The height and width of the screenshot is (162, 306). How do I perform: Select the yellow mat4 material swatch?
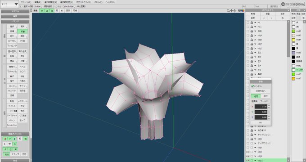(x=293, y=40)
